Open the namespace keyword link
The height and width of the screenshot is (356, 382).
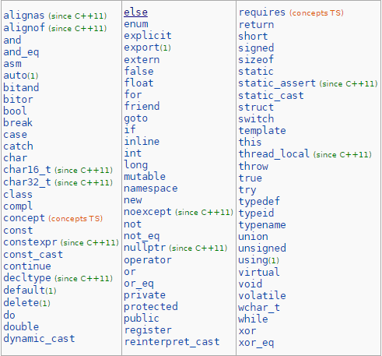pyautogui.click(x=151, y=189)
